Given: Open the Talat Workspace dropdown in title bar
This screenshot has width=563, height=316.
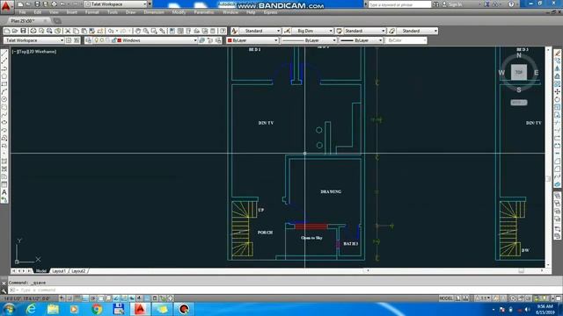Looking at the screenshot, I should [116, 4].
